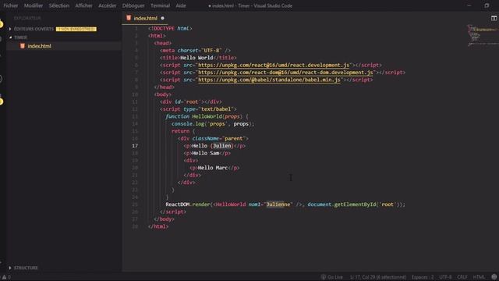Open the babel.min.js unpkg link
499x281 pixels.
pos(269,80)
